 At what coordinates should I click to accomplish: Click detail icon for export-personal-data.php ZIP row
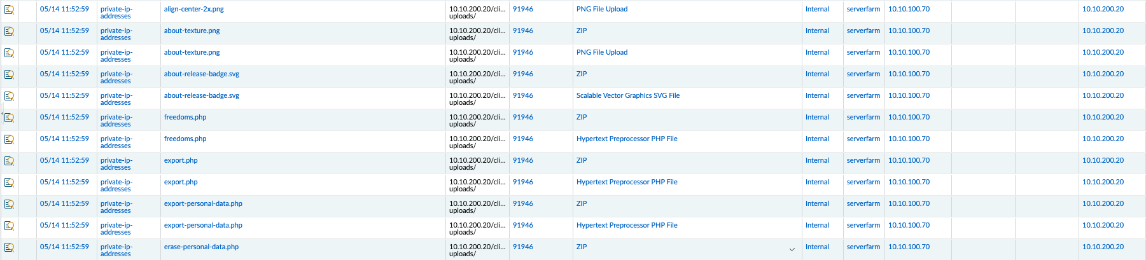click(x=9, y=204)
